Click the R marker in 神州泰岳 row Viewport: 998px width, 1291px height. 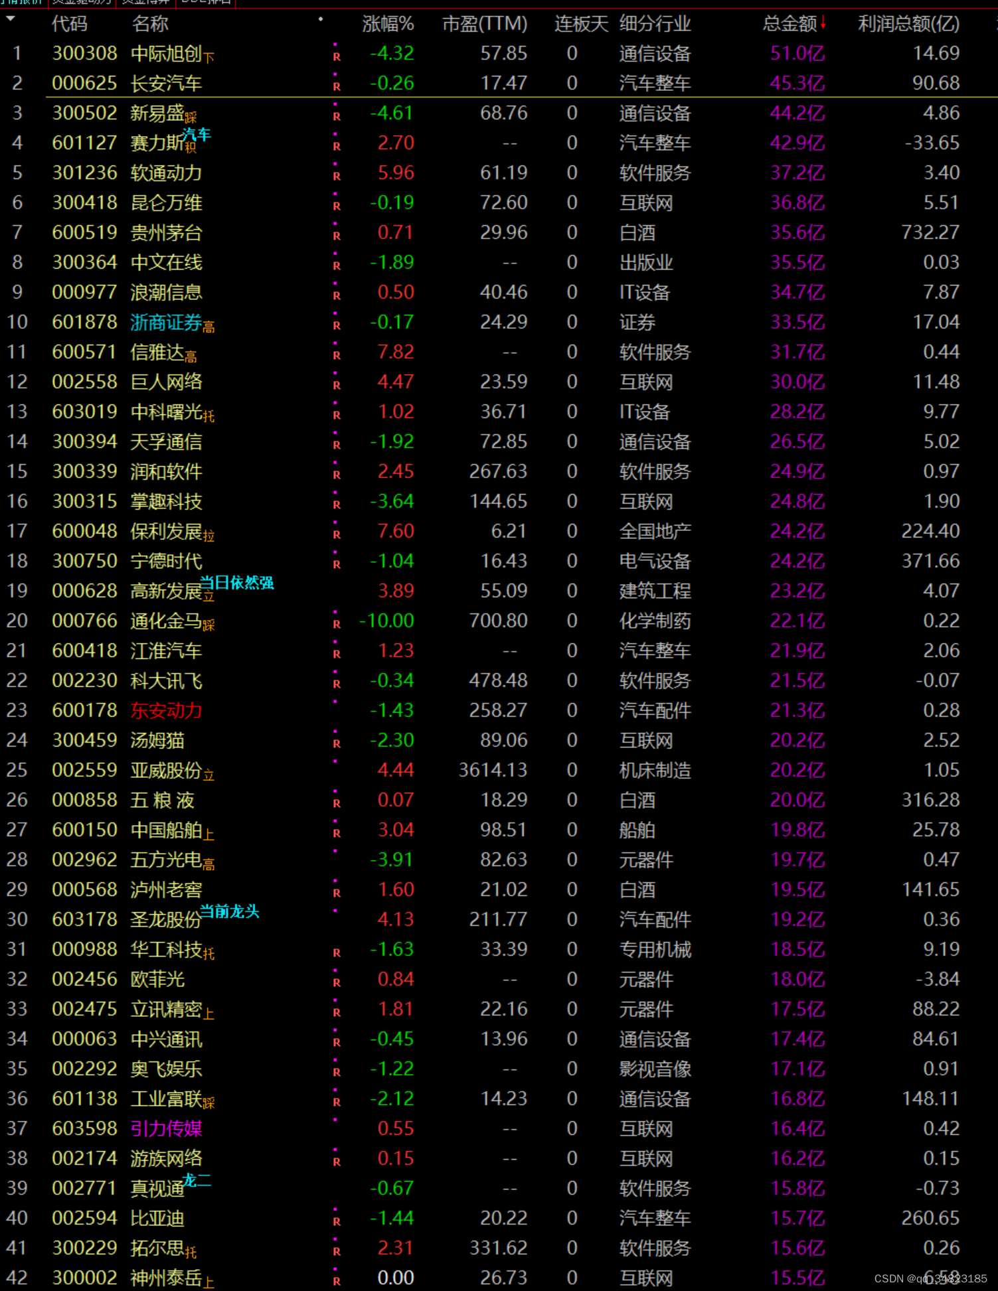pos(337,1281)
